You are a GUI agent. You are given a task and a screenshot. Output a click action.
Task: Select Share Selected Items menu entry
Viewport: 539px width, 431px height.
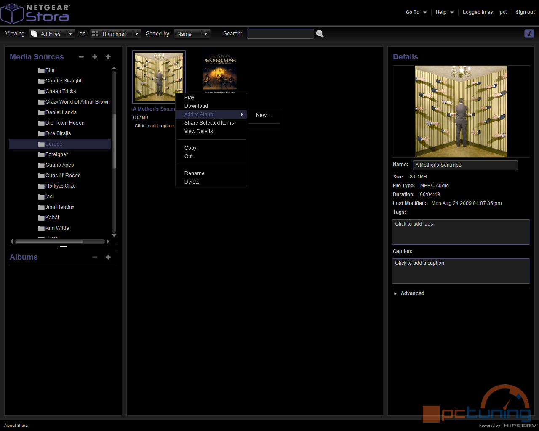click(211, 123)
